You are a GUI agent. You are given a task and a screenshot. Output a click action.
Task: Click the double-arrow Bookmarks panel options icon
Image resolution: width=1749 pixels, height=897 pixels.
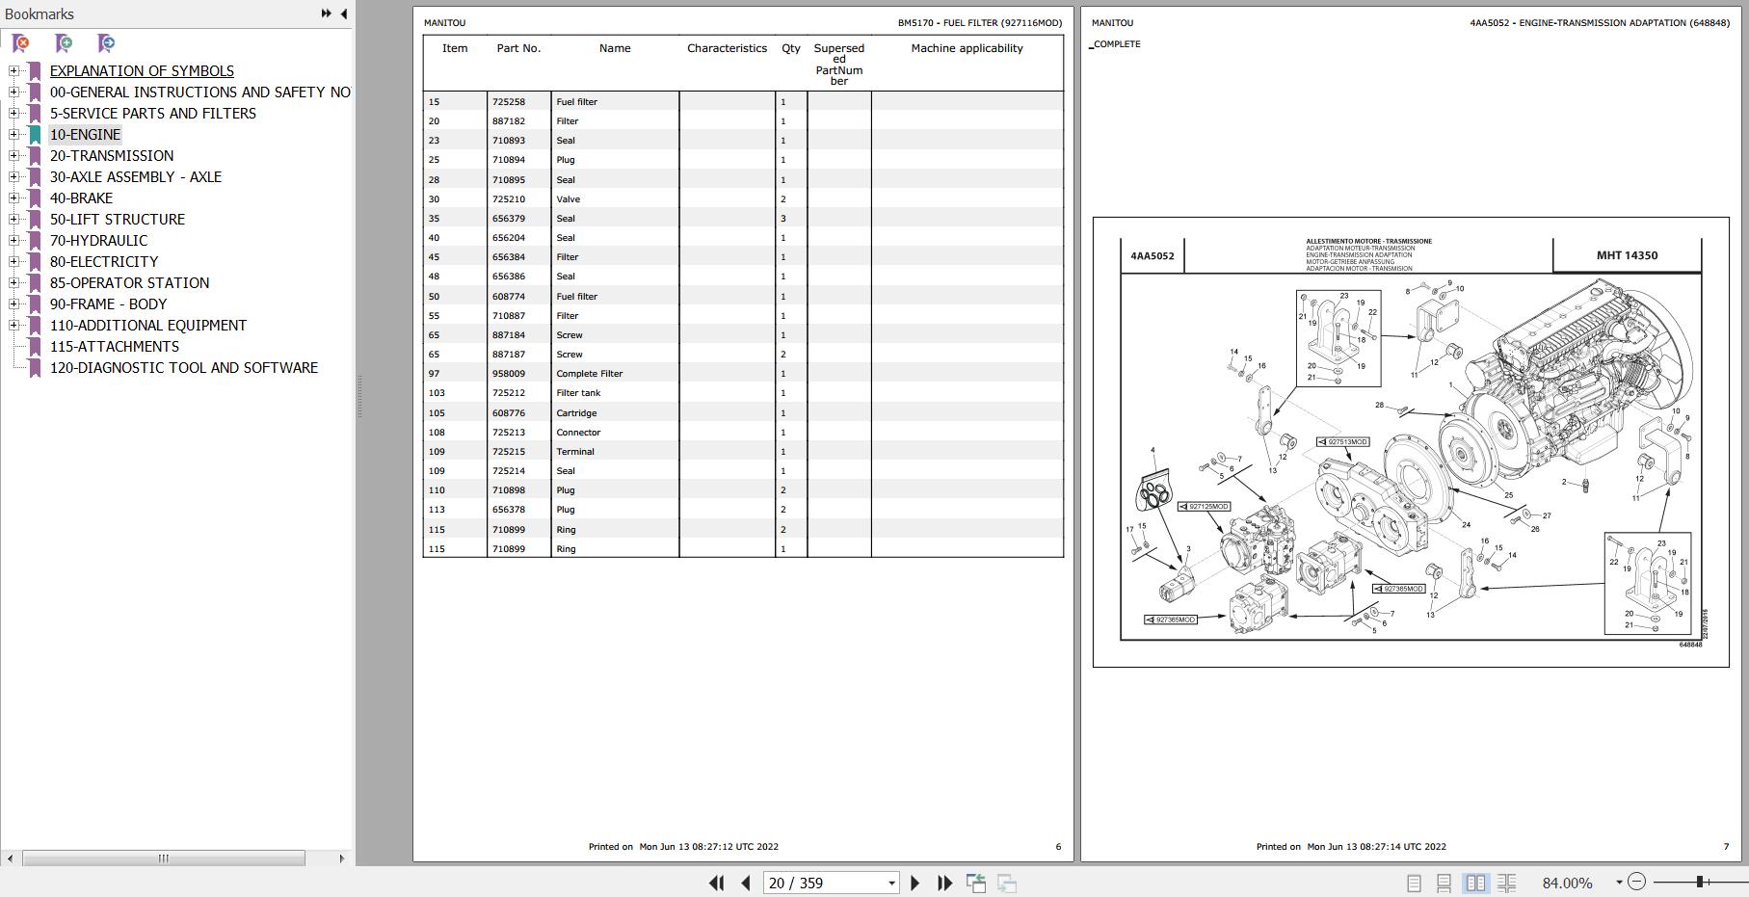(326, 13)
